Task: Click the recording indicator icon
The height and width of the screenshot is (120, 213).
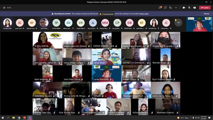Action: (x=4, y=8)
